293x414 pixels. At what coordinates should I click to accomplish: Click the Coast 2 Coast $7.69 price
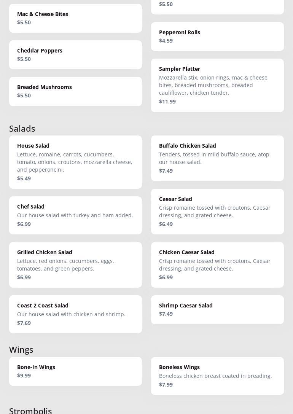pos(24,323)
